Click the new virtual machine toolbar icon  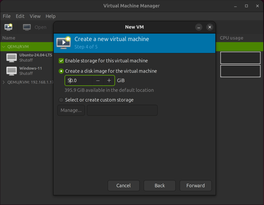coord(9,27)
